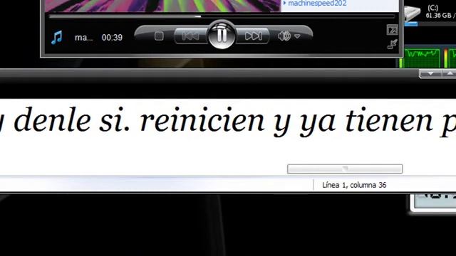Seek along the media player progress bar

click(x=222, y=16)
